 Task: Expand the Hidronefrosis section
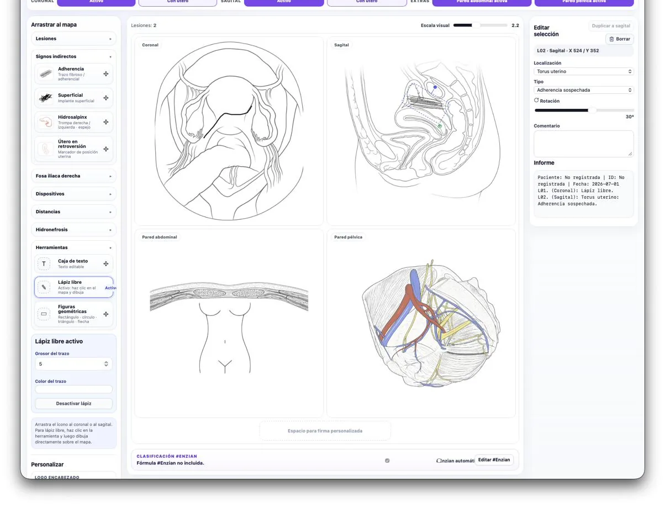point(73,229)
